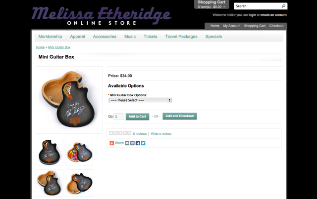The width and height of the screenshot is (317, 199).
Task: Click the search magnifier icon
Action: [283, 6]
